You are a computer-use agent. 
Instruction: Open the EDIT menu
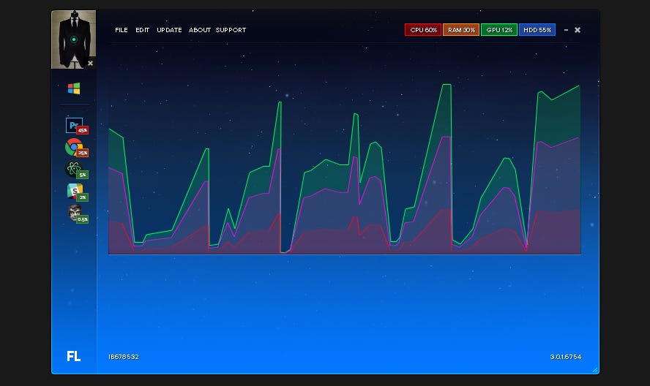[x=142, y=30]
